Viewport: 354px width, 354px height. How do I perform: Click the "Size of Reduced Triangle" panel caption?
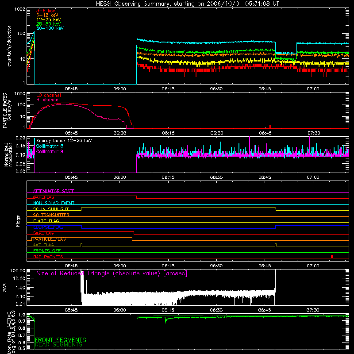click(x=112, y=273)
